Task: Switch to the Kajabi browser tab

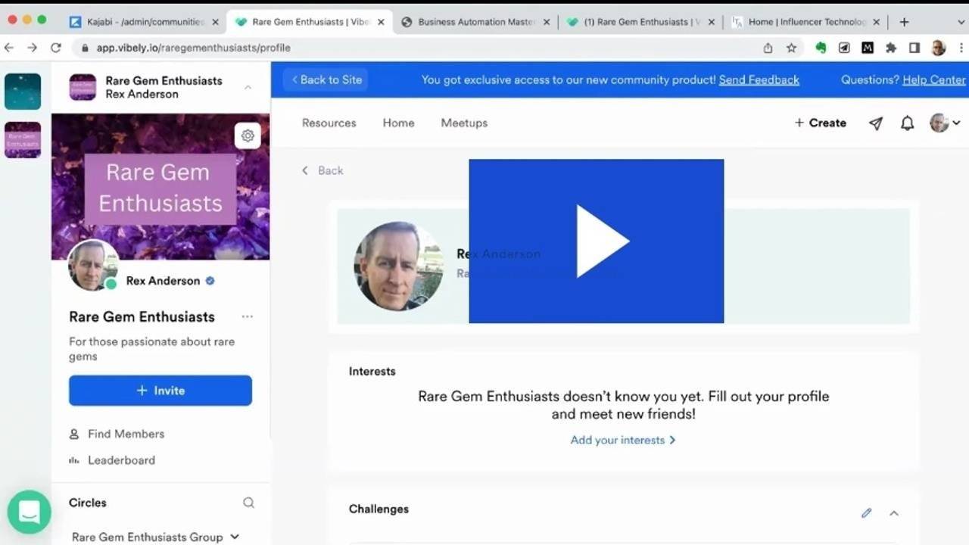Action: click(x=145, y=22)
